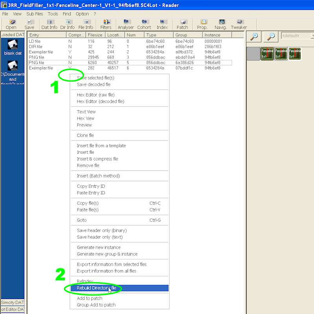This screenshot has height=314, width=314.
Task: Click the Save toolbar icon
Action: [x=29, y=25]
